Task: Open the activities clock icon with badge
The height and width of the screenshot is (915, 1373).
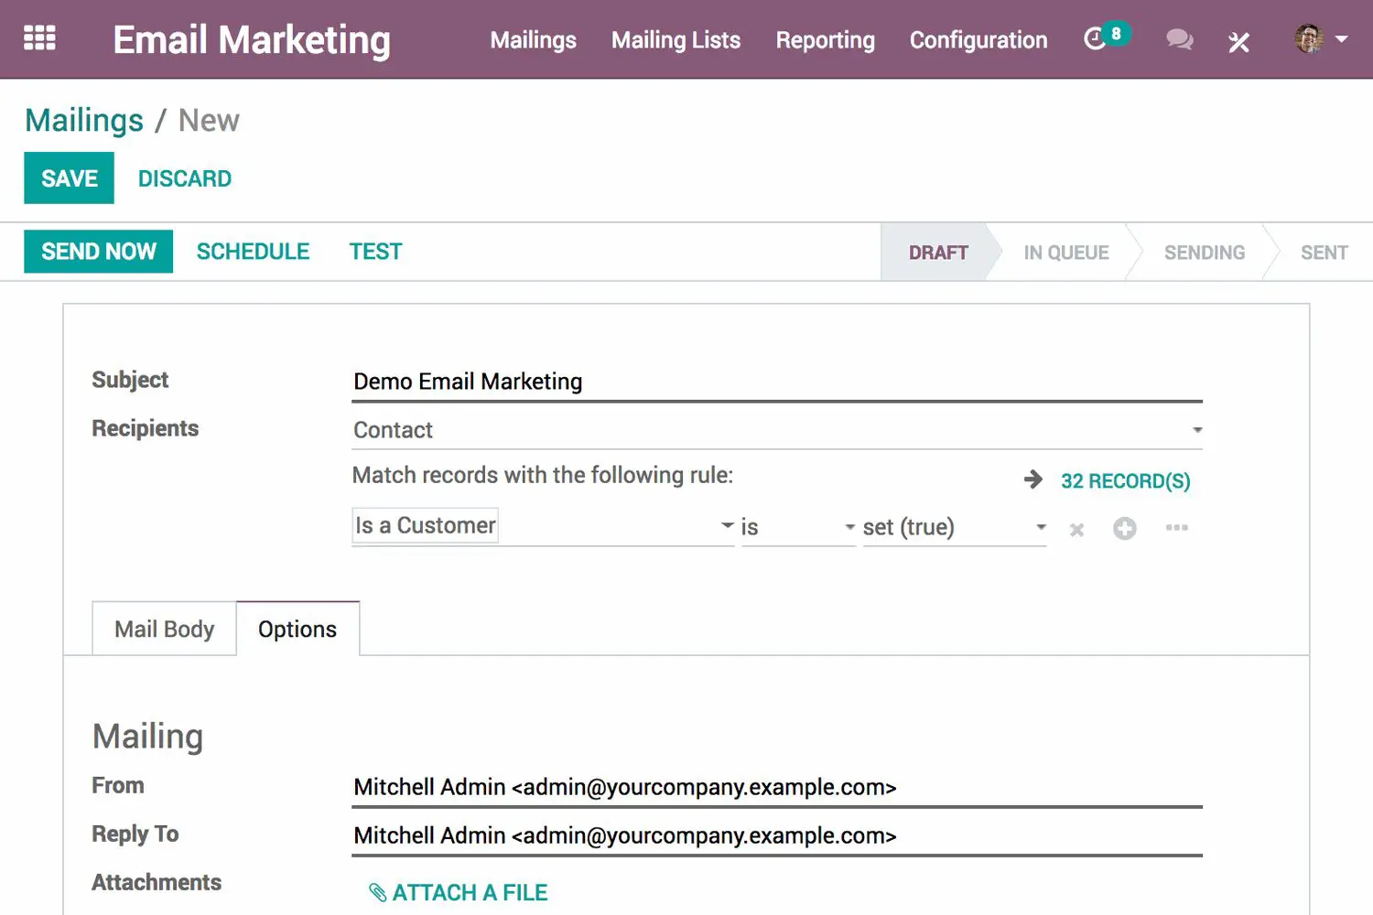Action: point(1096,39)
